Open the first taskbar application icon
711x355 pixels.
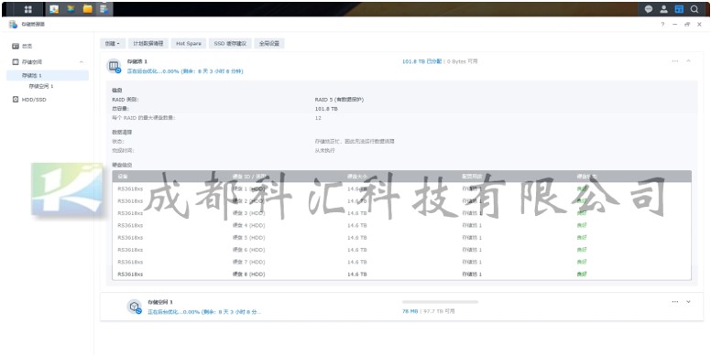point(54,9)
